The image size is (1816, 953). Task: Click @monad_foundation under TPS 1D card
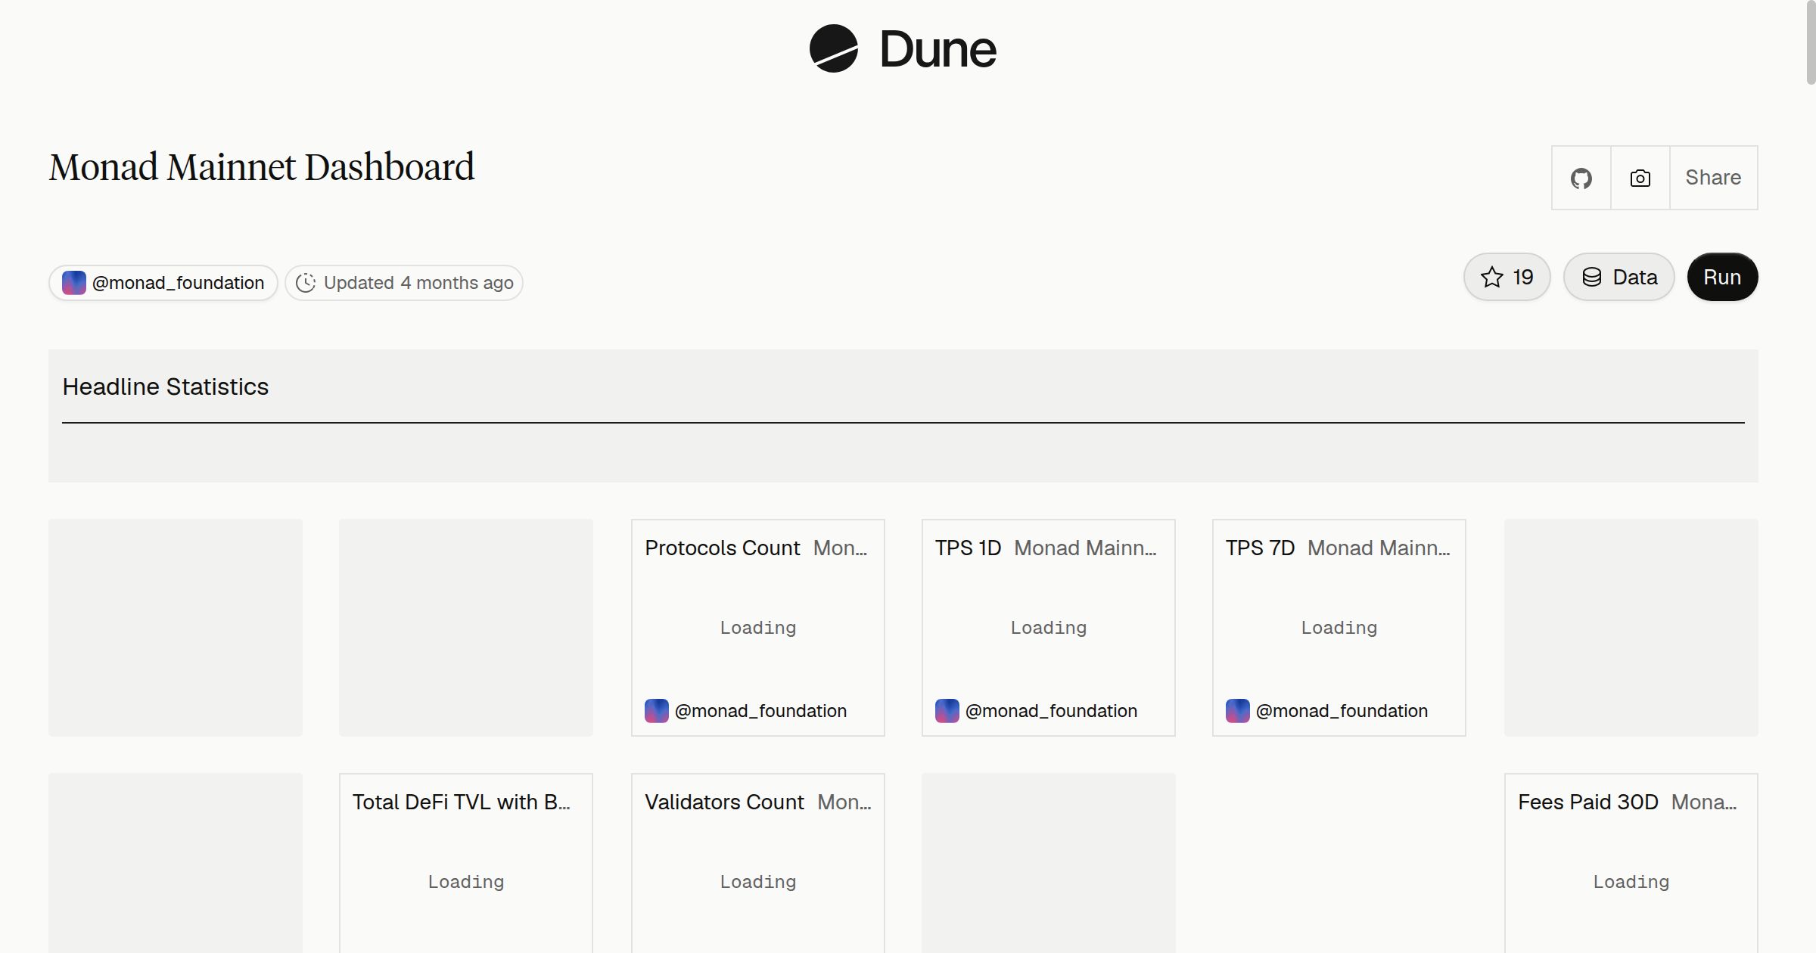(x=1051, y=711)
